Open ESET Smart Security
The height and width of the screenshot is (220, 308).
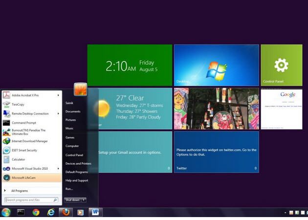click(24, 150)
